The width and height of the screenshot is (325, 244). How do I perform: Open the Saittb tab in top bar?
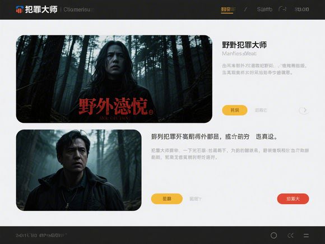264,10
